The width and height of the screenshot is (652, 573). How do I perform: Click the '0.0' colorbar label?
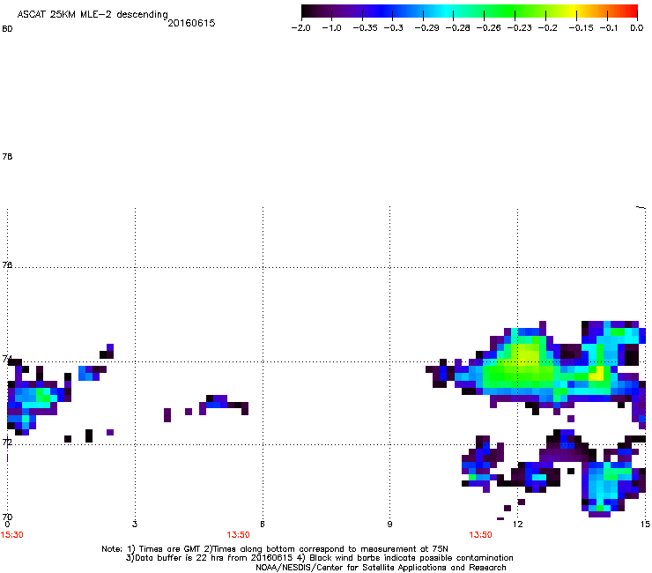pyautogui.click(x=637, y=28)
